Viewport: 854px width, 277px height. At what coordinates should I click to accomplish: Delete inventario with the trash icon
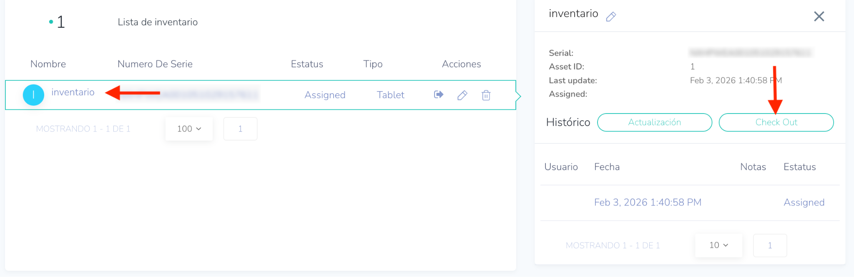[x=486, y=95]
